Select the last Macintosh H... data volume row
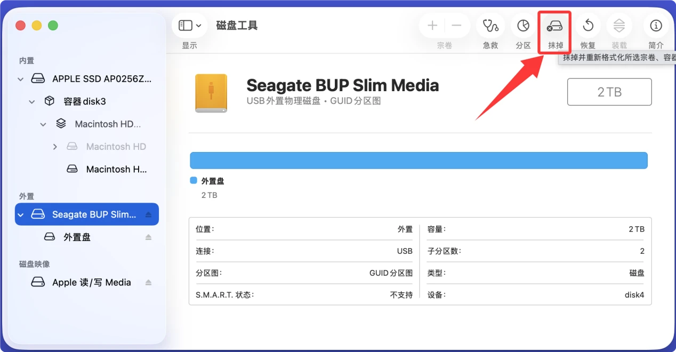The image size is (676, 352). click(x=87, y=169)
